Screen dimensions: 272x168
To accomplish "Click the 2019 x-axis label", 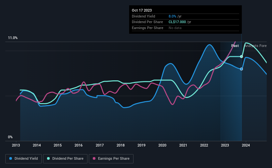I will click(x=141, y=145).
